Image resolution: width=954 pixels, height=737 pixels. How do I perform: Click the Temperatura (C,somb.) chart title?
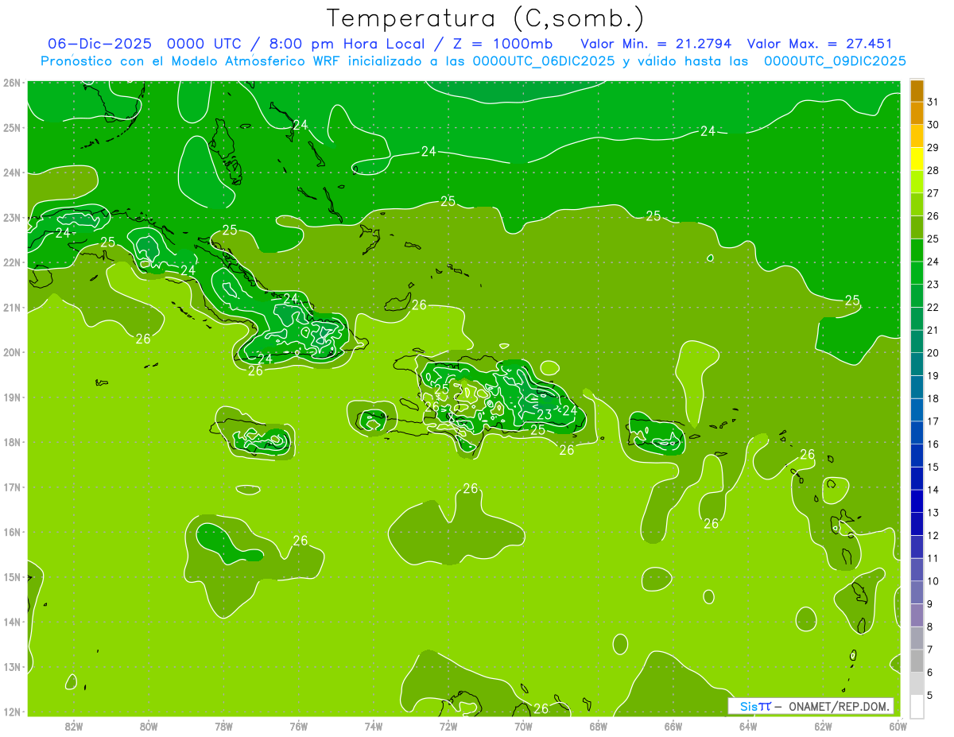pos(486,17)
